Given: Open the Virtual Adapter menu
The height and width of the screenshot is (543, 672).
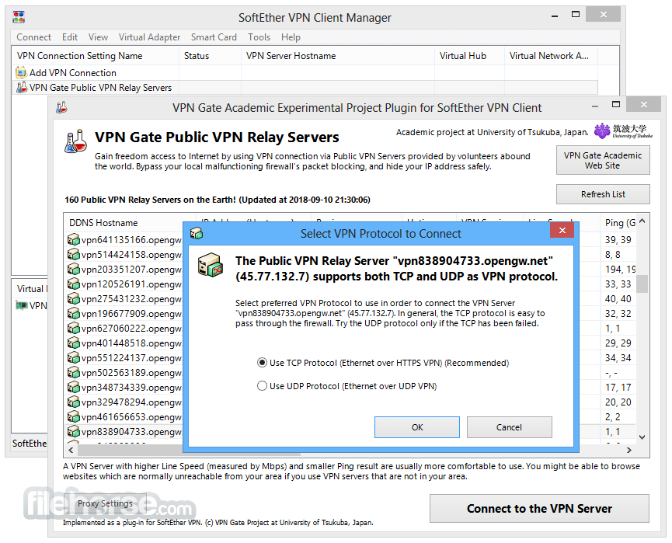Looking at the screenshot, I should 150,37.
